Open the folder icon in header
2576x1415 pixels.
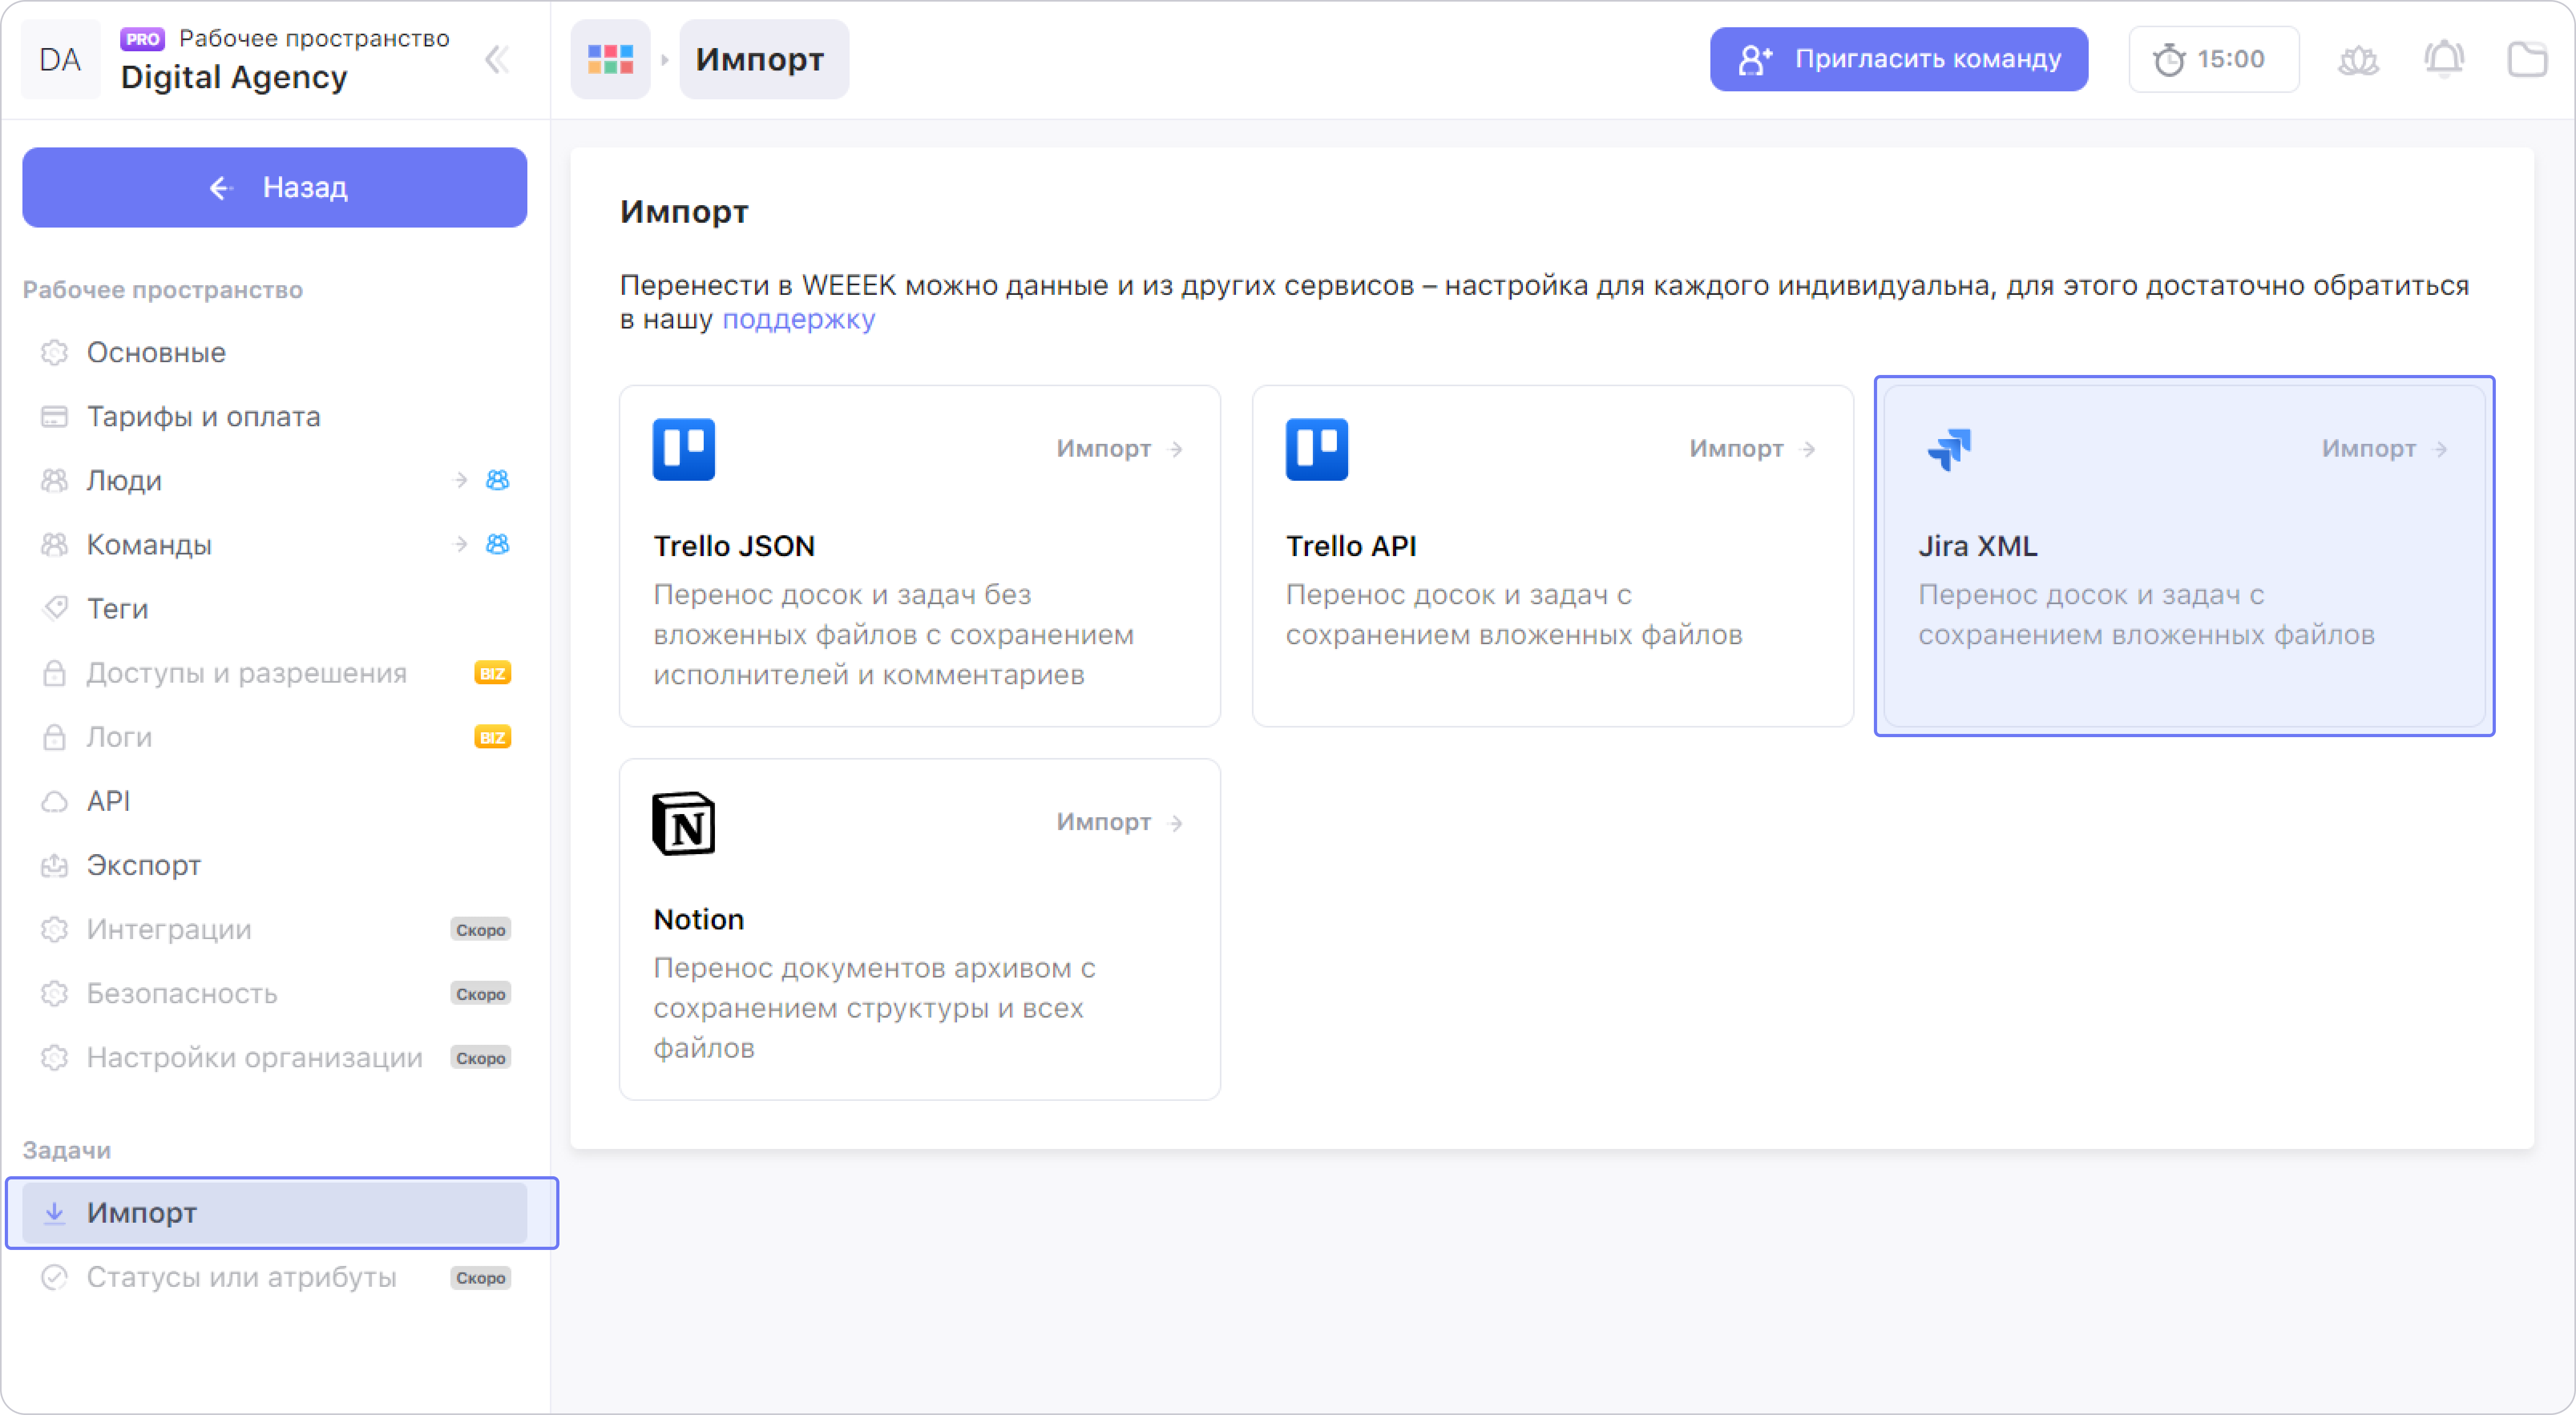(x=2526, y=60)
